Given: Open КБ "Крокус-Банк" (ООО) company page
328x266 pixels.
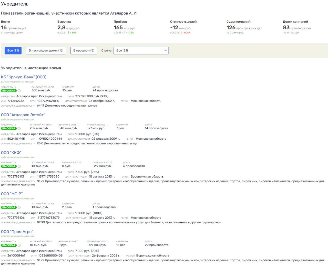Looking at the screenshot, I should click(x=24, y=77).
